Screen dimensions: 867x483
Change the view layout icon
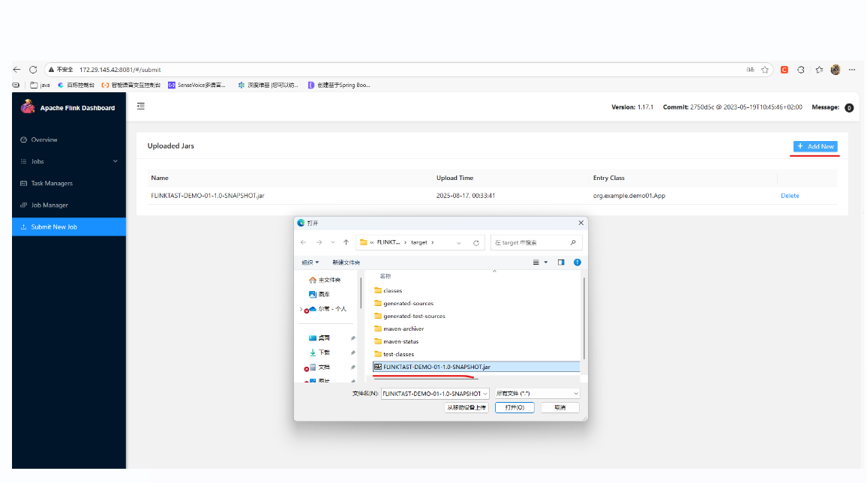(x=535, y=262)
